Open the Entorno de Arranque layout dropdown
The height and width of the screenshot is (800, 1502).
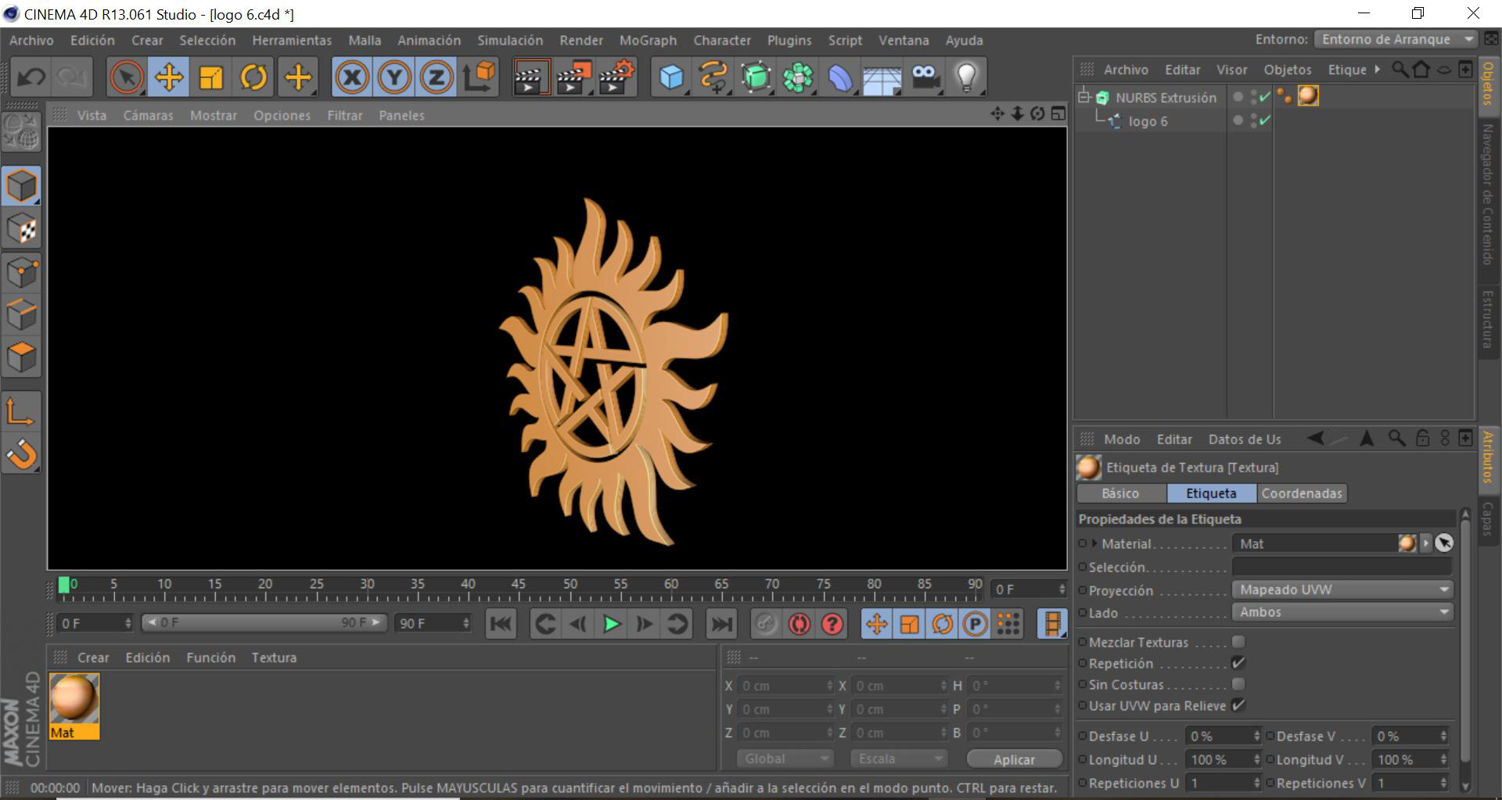(x=1395, y=39)
